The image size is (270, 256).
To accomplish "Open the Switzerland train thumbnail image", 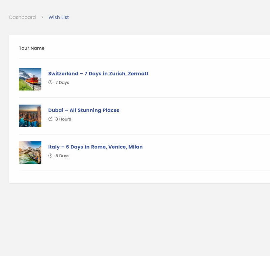I will coord(30,79).
